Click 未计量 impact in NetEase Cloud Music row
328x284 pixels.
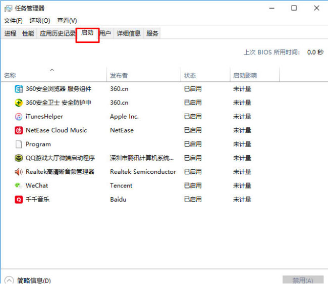pos(242,130)
